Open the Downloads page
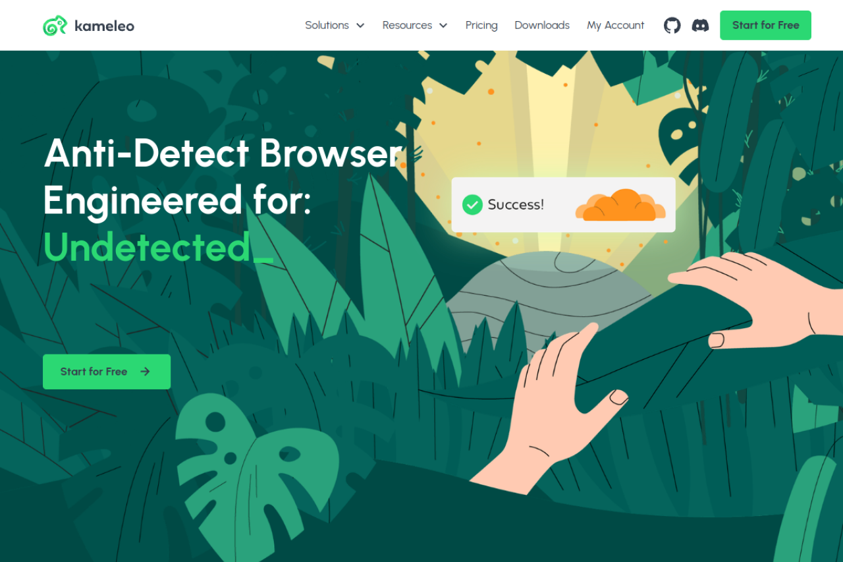The image size is (843, 562). click(x=542, y=25)
